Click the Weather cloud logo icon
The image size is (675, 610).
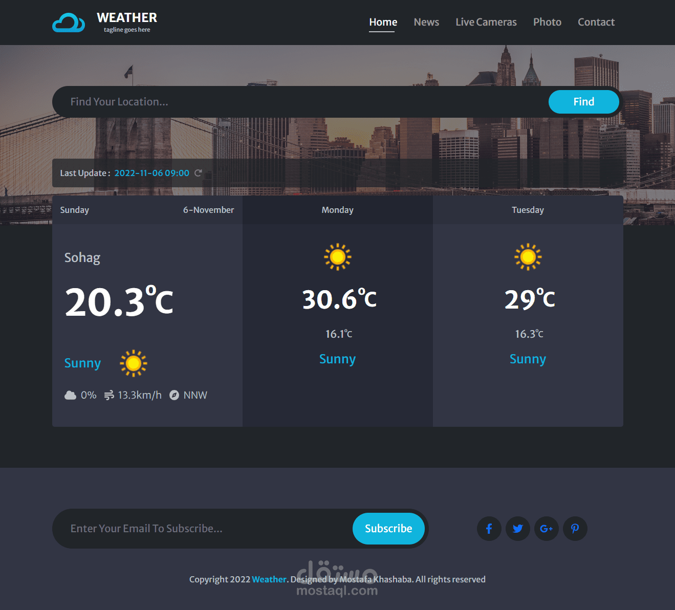click(x=69, y=23)
